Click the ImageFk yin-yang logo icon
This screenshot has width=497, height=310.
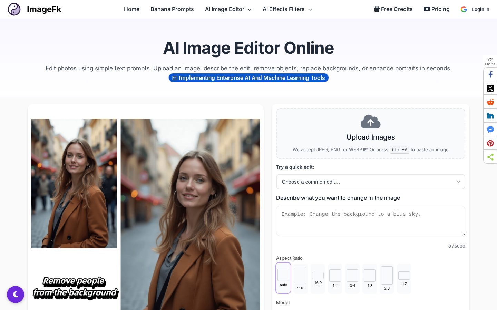[14, 9]
